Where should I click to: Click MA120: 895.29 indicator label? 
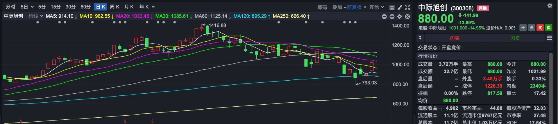(x=252, y=16)
